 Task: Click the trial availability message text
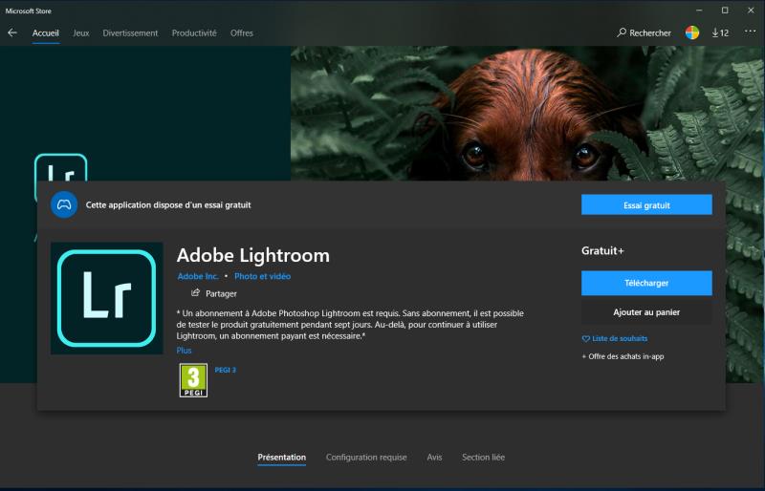pos(168,204)
